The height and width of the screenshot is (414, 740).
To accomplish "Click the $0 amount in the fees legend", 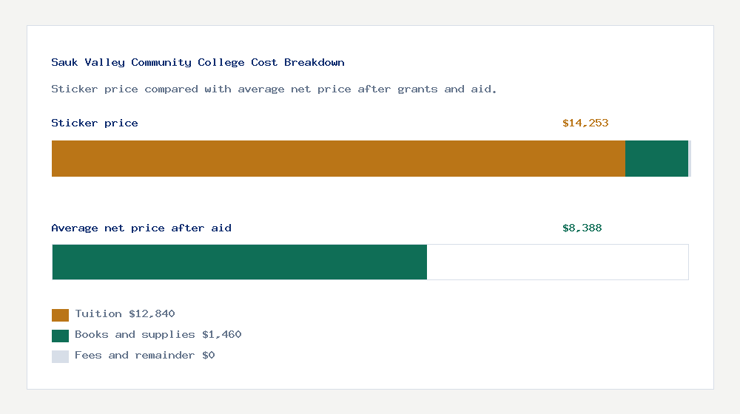I will tap(209, 356).
